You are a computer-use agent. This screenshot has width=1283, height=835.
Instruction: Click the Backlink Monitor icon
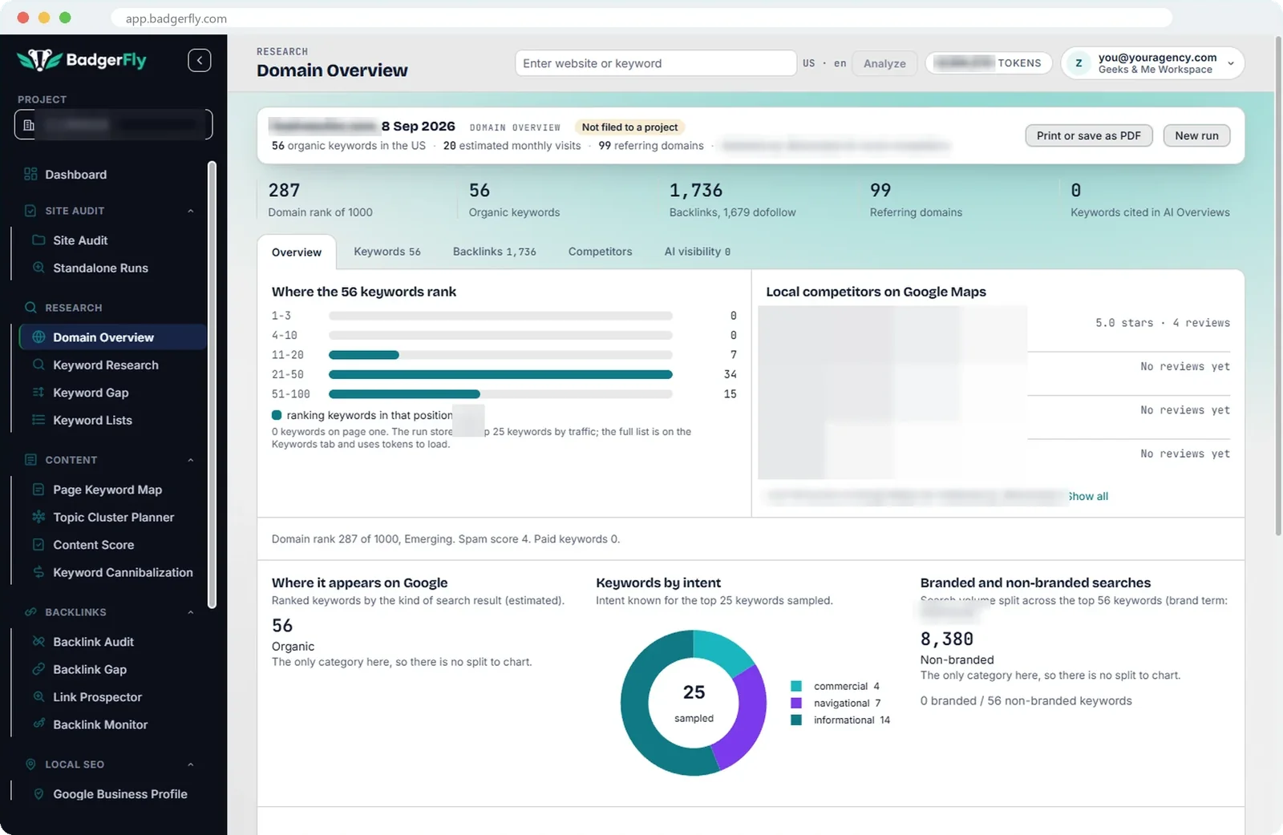[38, 724]
